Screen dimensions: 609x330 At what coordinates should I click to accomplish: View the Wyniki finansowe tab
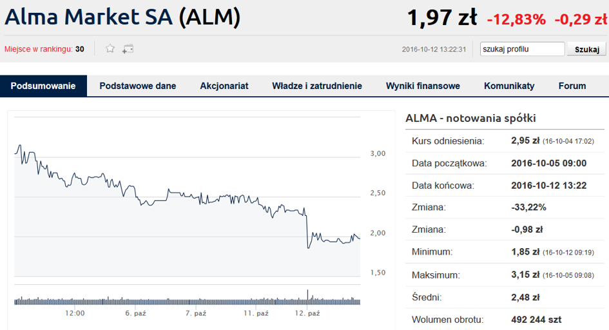point(423,86)
